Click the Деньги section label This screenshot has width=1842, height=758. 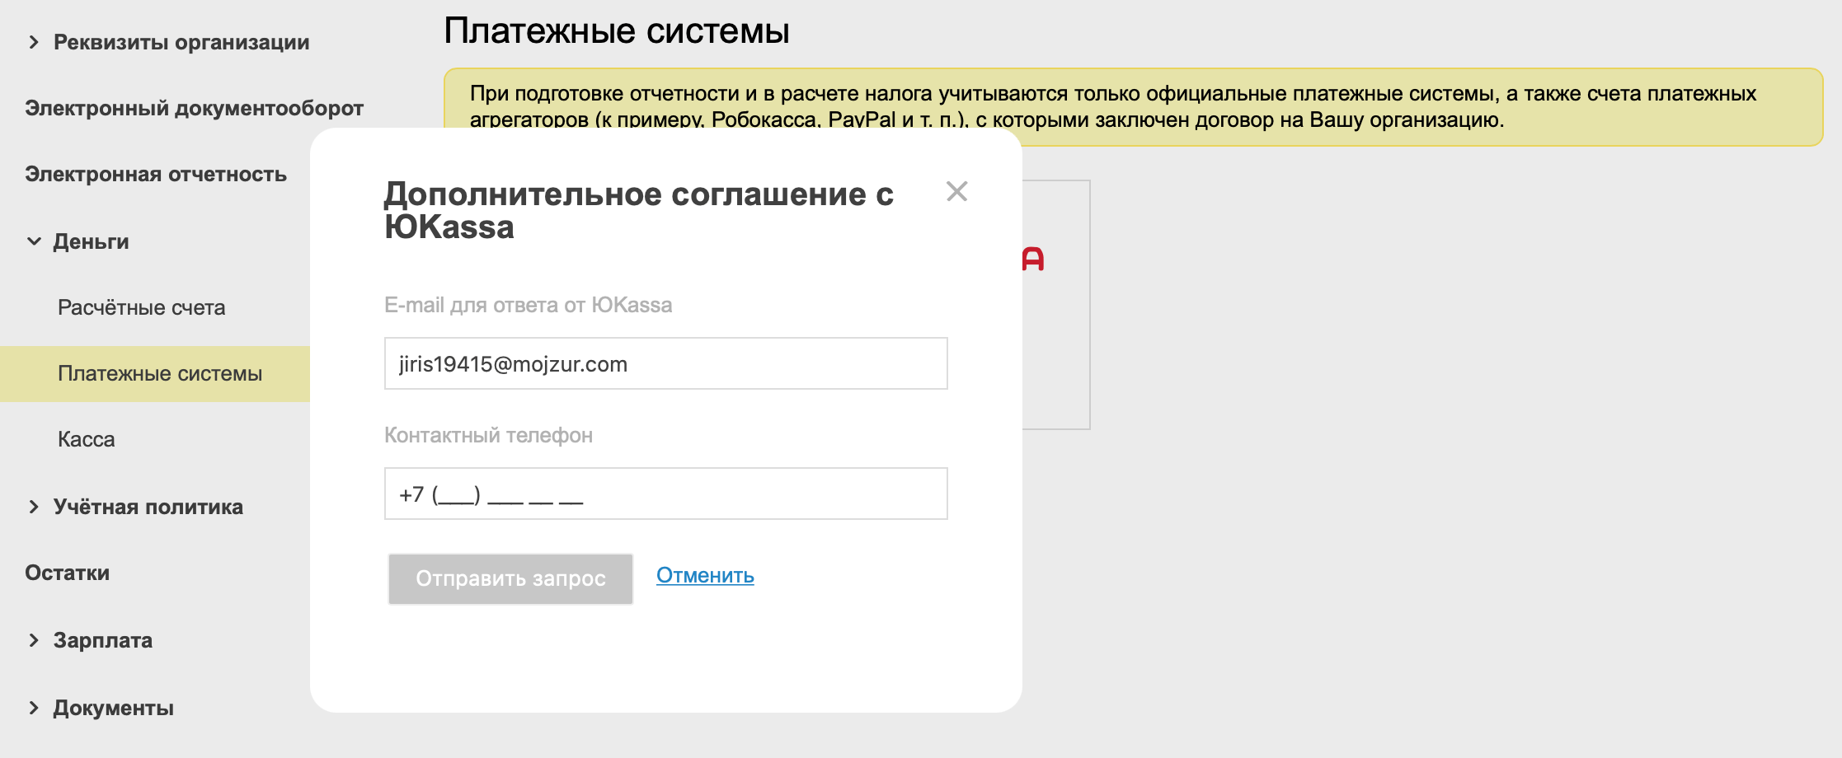(91, 241)
